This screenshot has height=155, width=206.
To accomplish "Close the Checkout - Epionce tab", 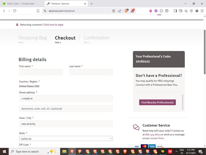I will coord(85,4).
